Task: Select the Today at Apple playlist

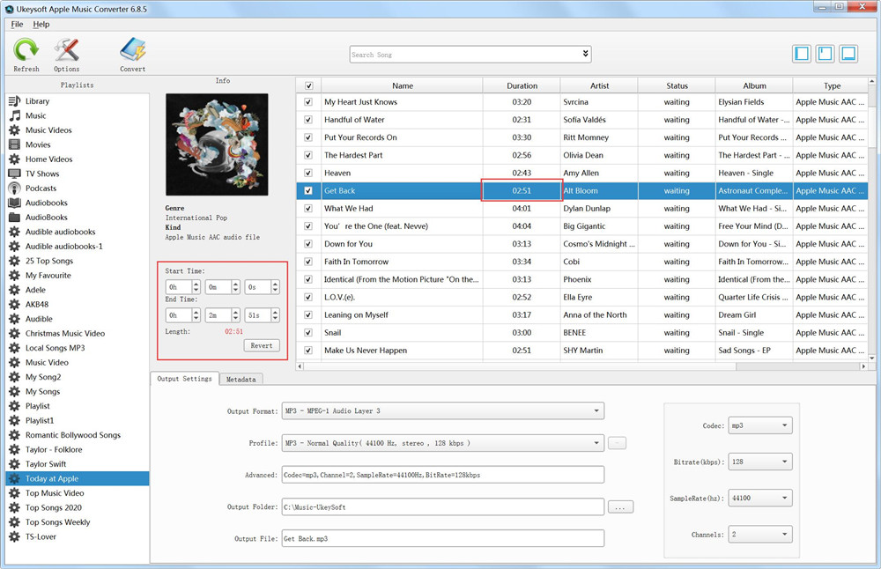Action: [78, 478]
